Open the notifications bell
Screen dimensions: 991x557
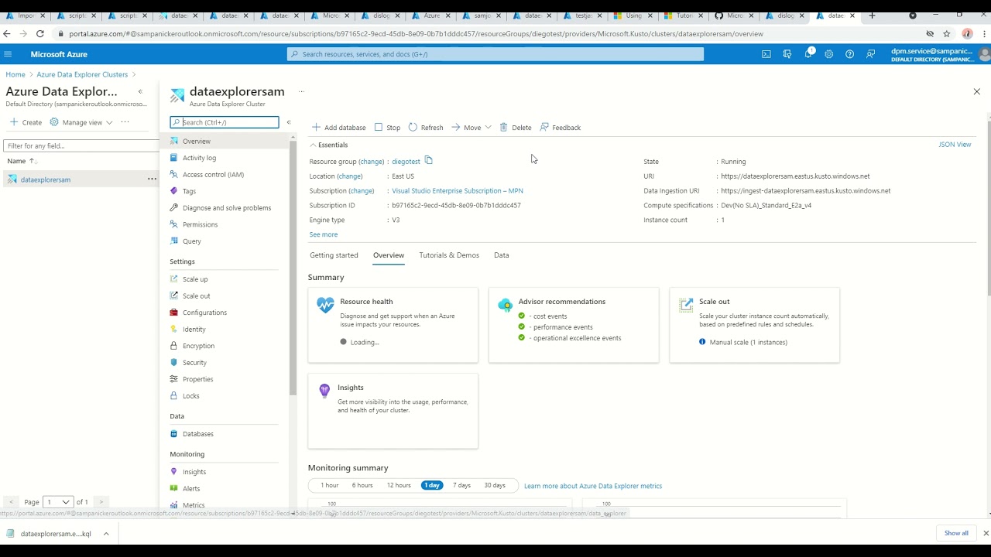(808, 54)
